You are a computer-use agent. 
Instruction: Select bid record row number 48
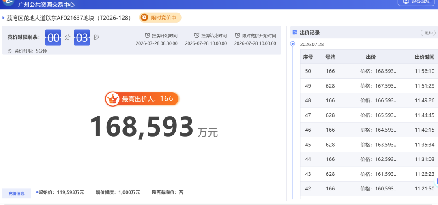tap(369, 100)
